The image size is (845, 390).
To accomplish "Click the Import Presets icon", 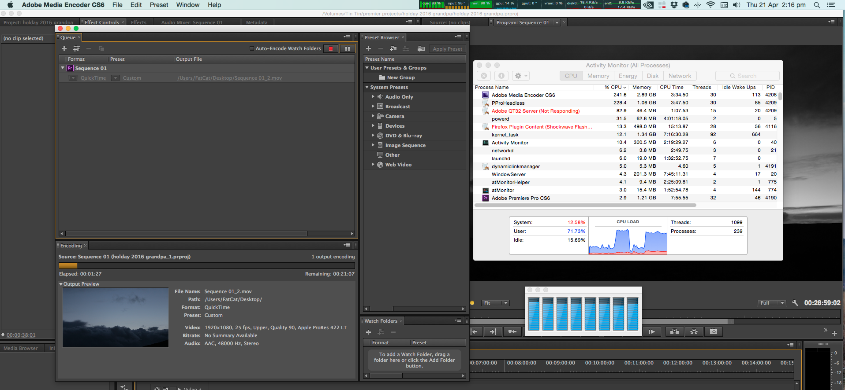I will coord(421,49).
